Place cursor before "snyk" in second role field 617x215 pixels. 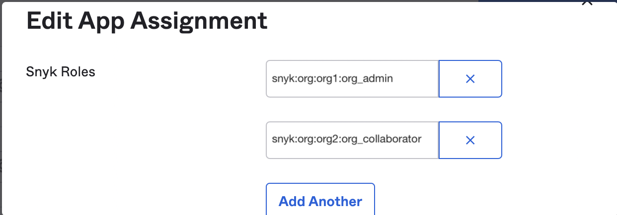(x=272, y=139)
